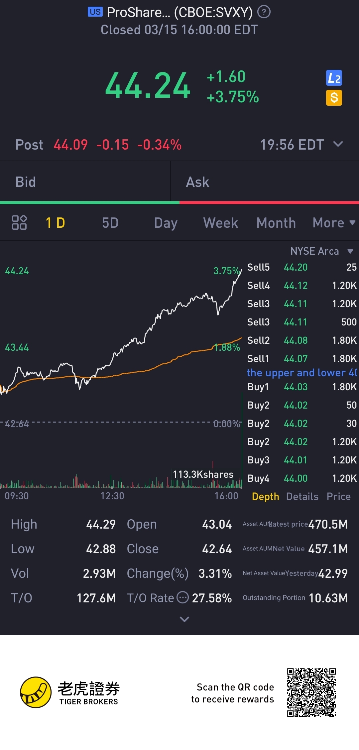Select the Sell1 44.07 order row
The height and width of the screenshot is (750, 359).
pyautogui.click(x=302, y=359)
